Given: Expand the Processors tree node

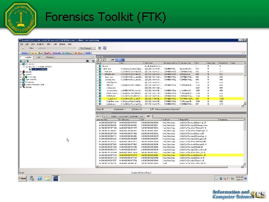Looking at the screenshot, I should (21, 82).
